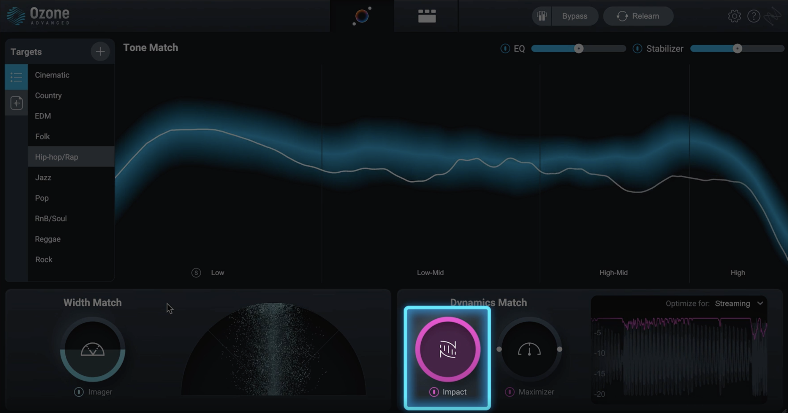Click the Width Match Imager dial

93,350
